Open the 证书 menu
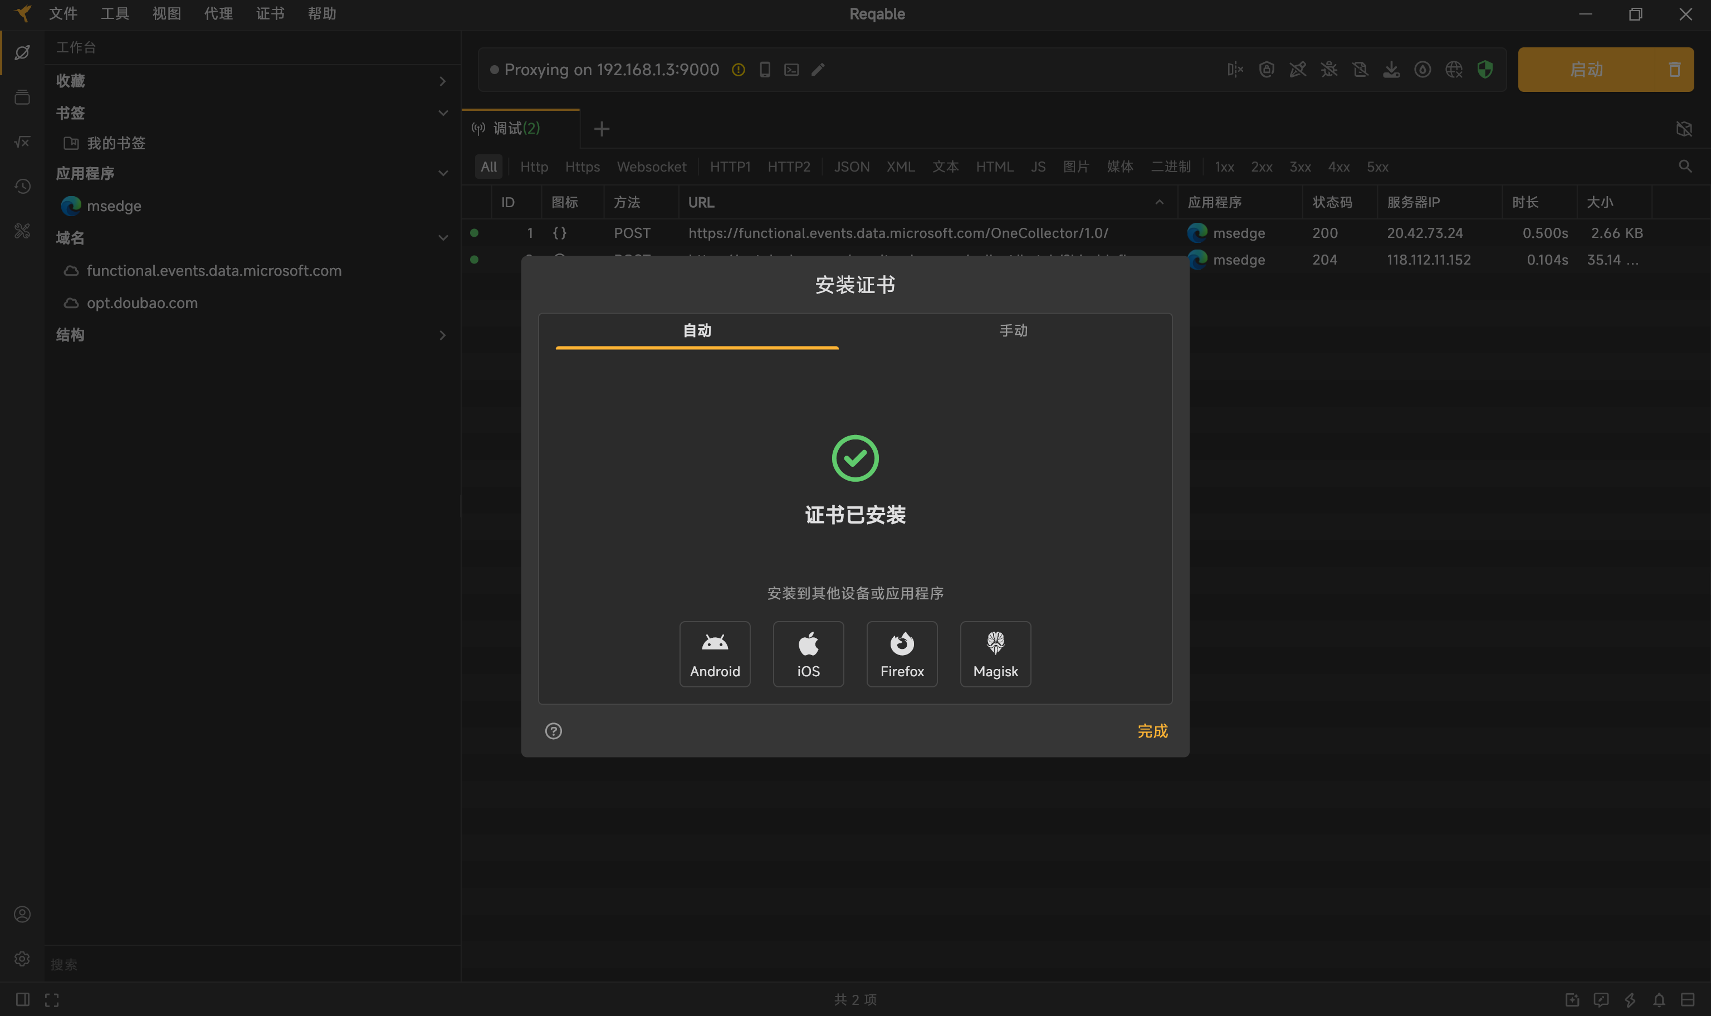 [x=270, y=14]
